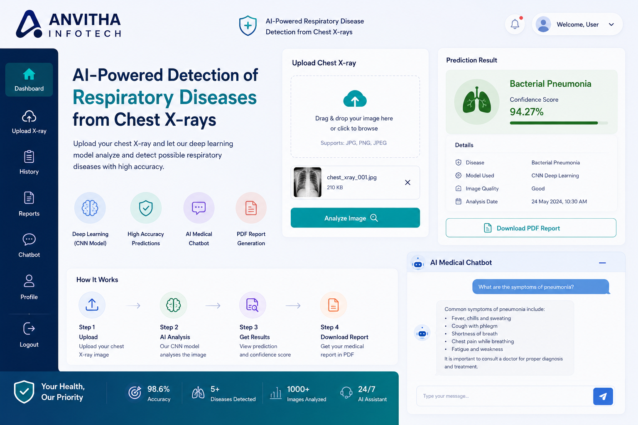Click the Good image quality value

click(538, 188)
